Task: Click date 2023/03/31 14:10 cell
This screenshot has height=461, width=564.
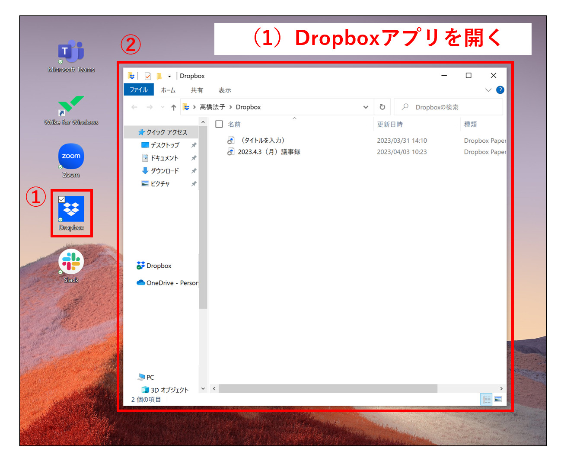Action: coord(402,141)
